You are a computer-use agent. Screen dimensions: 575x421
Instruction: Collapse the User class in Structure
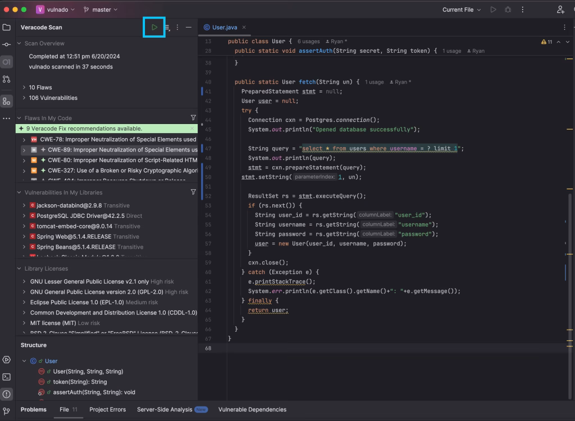(x=24, y=361)
